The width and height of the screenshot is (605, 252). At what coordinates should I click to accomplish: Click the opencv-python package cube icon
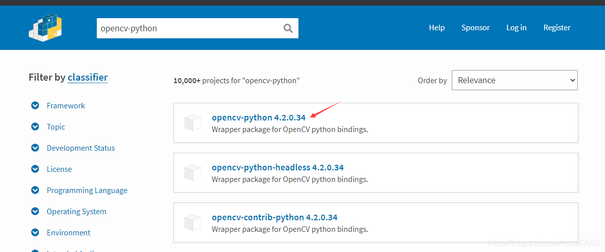point(193,122)
